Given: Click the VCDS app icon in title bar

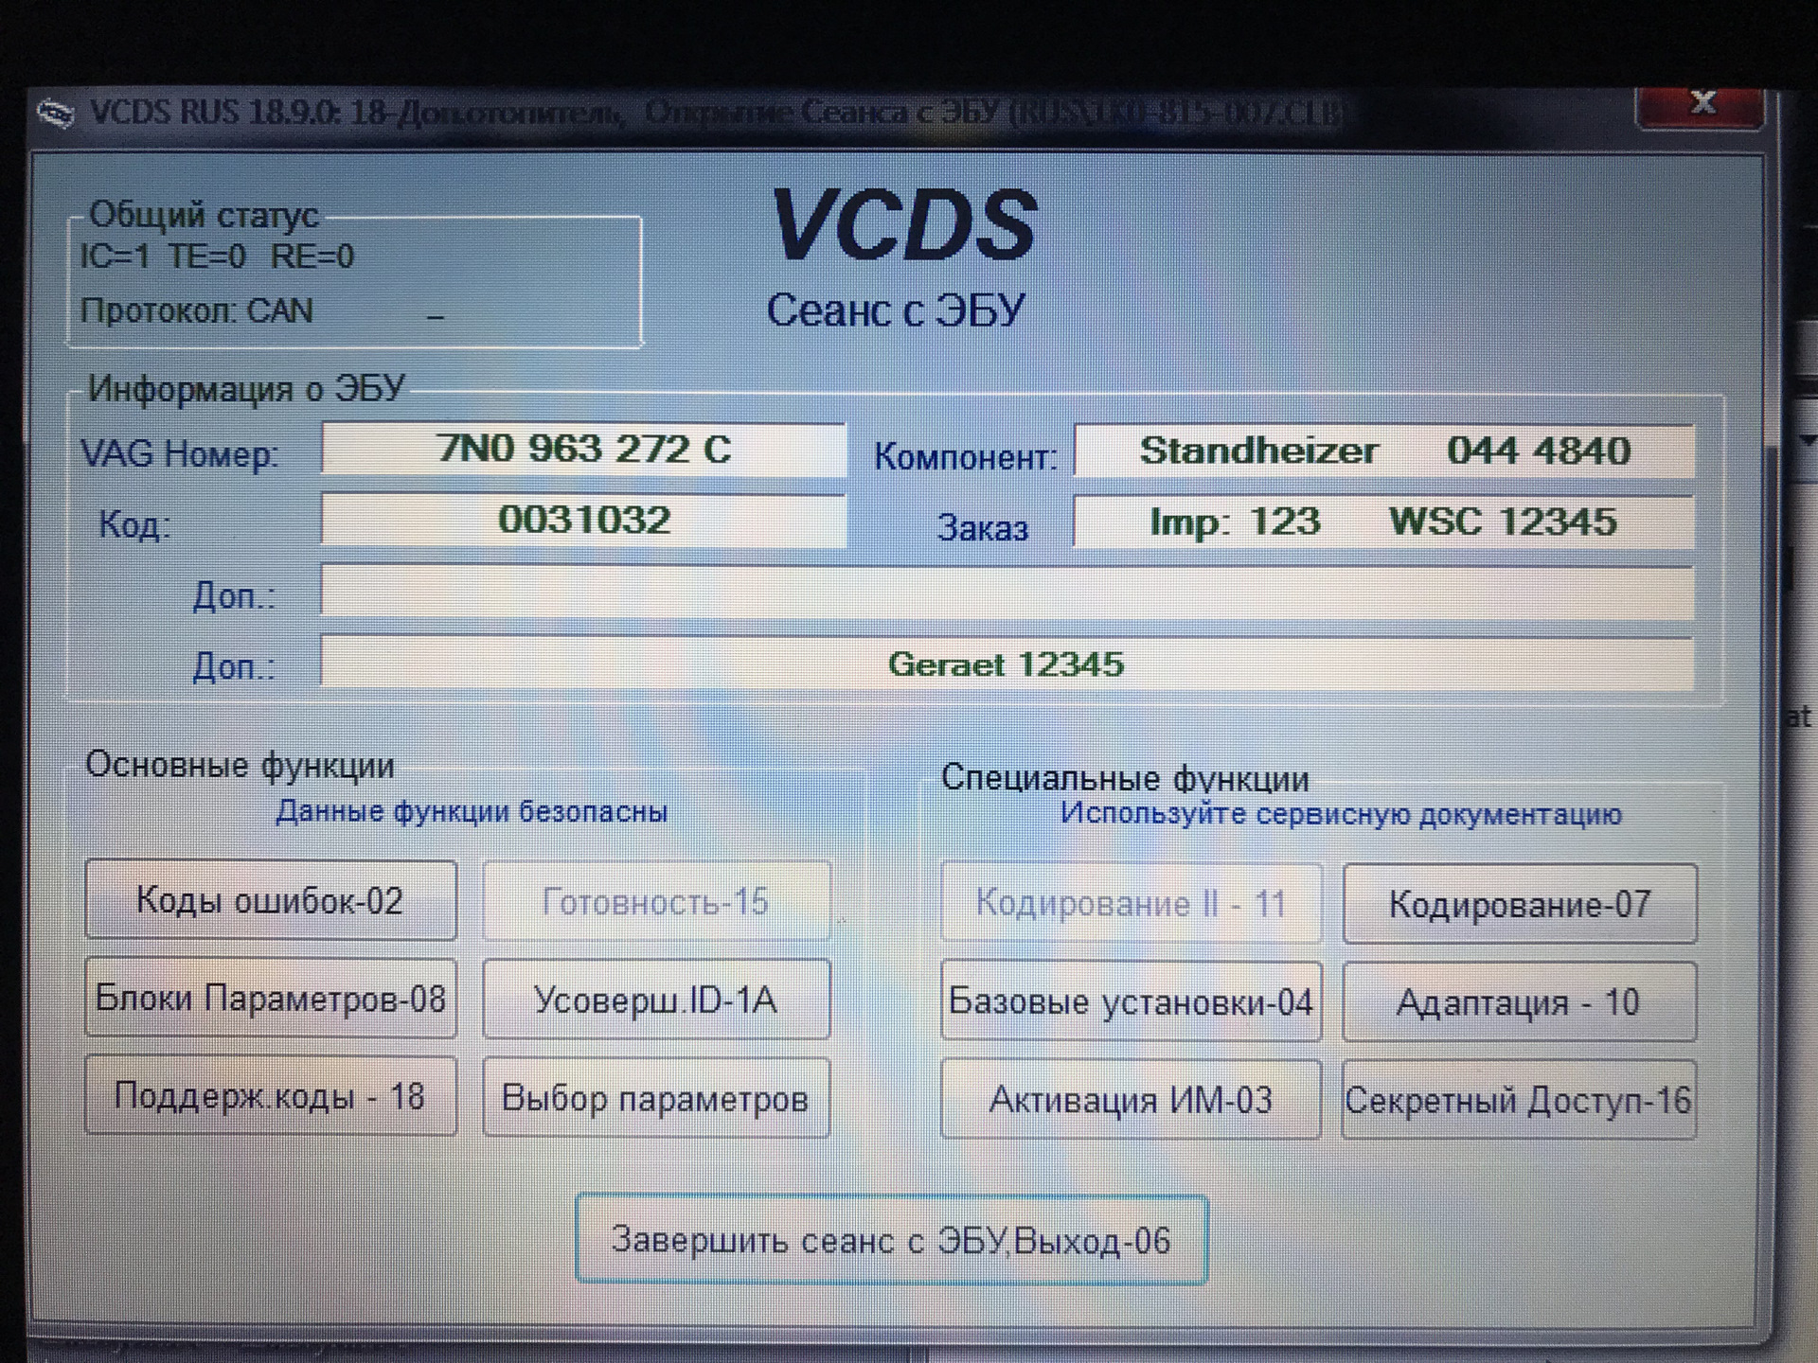Looking at the screenshot, I should [x=56, y=115].
